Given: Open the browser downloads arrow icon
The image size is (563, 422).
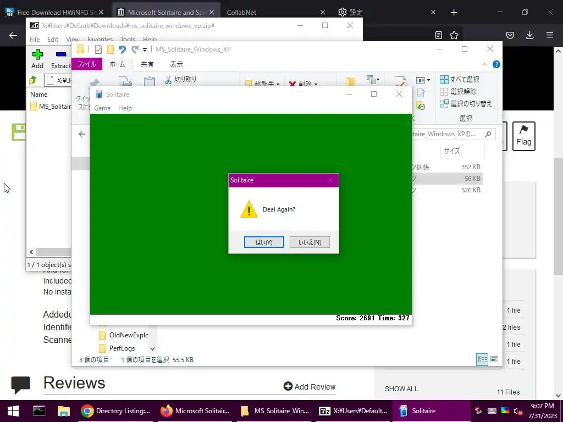Looking at the screenshot, I should 529,35.
